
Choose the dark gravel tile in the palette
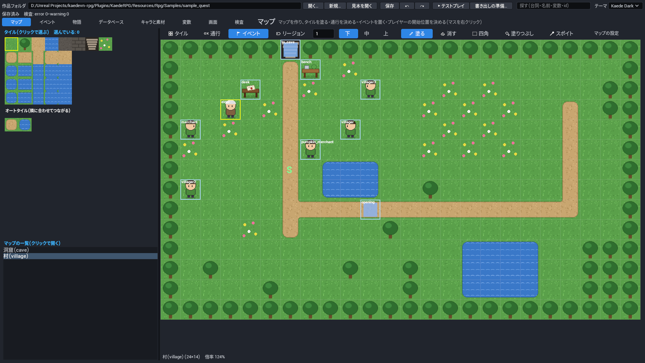(65, 44)
